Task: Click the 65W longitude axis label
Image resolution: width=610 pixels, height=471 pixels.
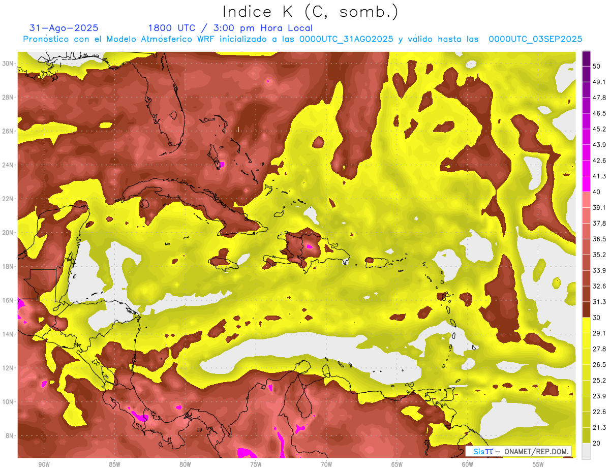Action: click(397, 464)
